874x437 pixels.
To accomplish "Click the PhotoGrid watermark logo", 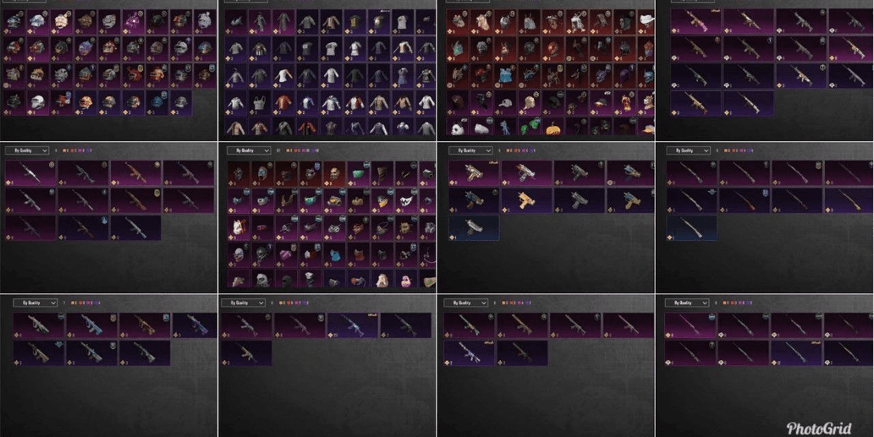I will coord(819,428).
